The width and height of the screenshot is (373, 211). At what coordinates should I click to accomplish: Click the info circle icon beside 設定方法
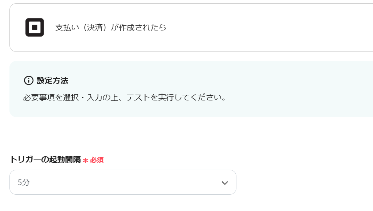[29, 80]
